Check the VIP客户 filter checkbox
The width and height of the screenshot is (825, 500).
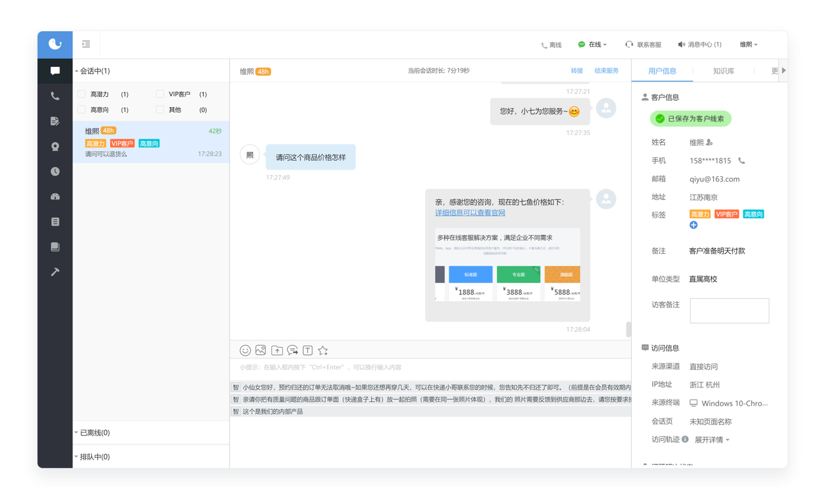160,94
